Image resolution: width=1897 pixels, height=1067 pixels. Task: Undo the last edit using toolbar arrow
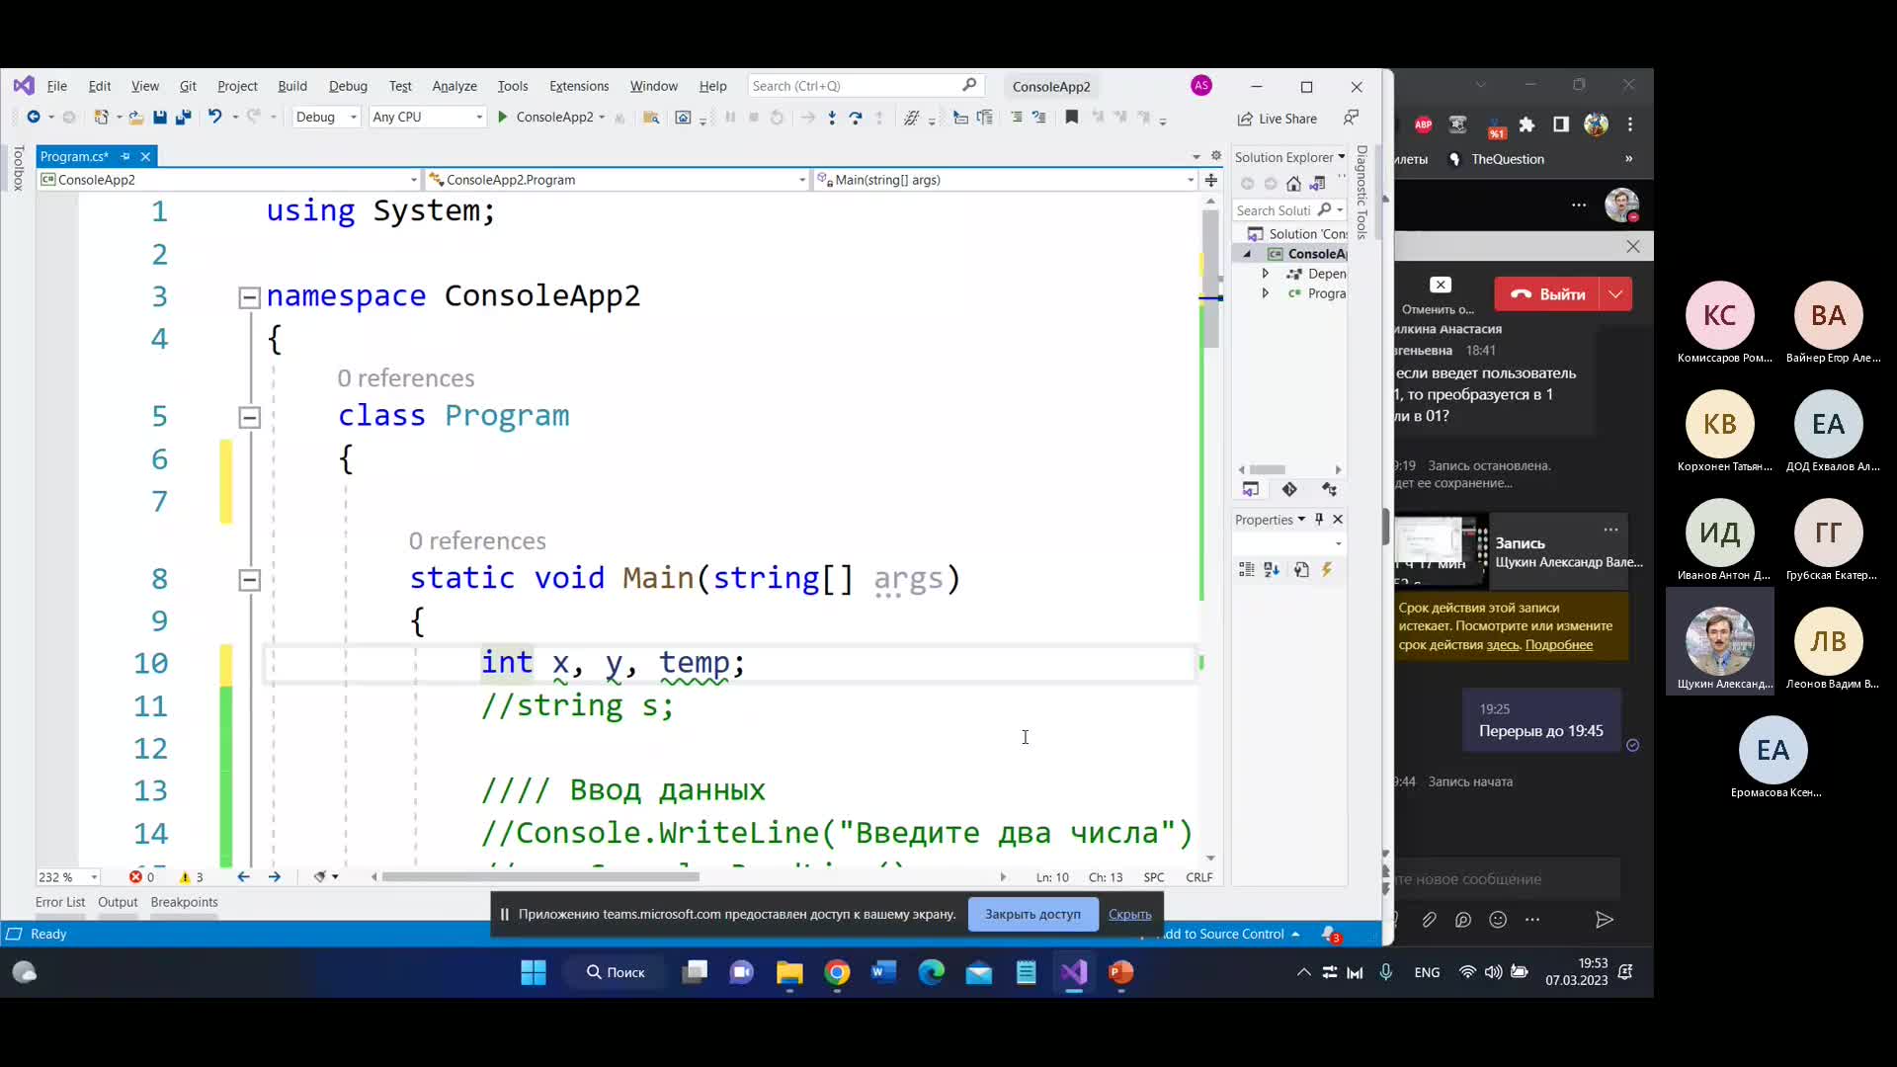point(214,117)
